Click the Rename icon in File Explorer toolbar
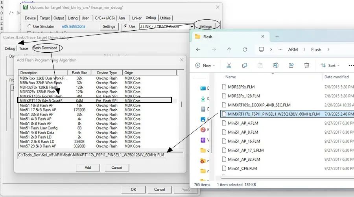Image resolution: width=354 pixels, height=197 pixels. (275, 65)
